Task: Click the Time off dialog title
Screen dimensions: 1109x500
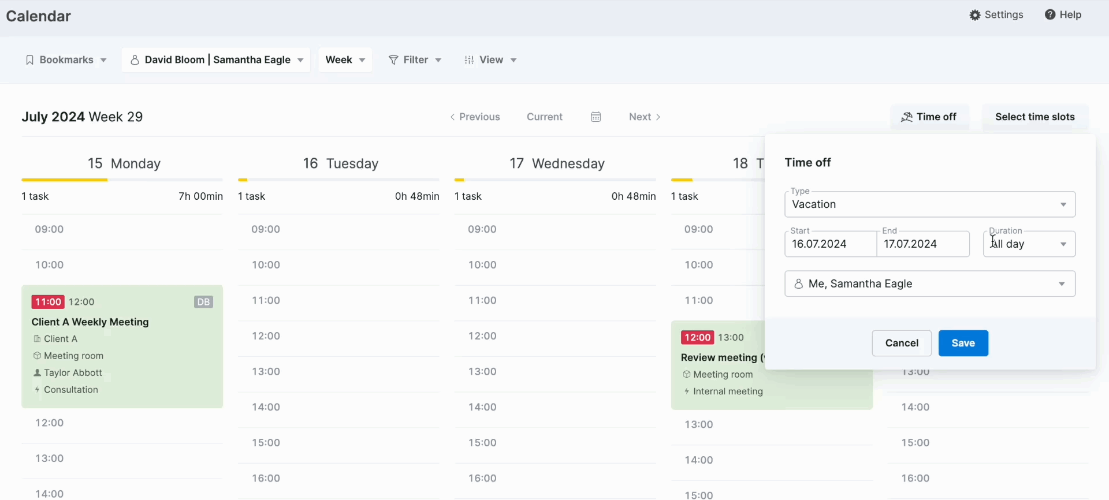Action: tap(807, 163)
